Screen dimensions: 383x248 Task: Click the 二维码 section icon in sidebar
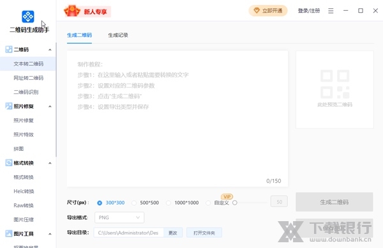click(9, 49)
